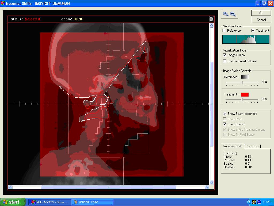The height and width of the screenshot is (206, 274).
Task: Click the zoom out magnifier icon
Action: [x=233, y=14]
